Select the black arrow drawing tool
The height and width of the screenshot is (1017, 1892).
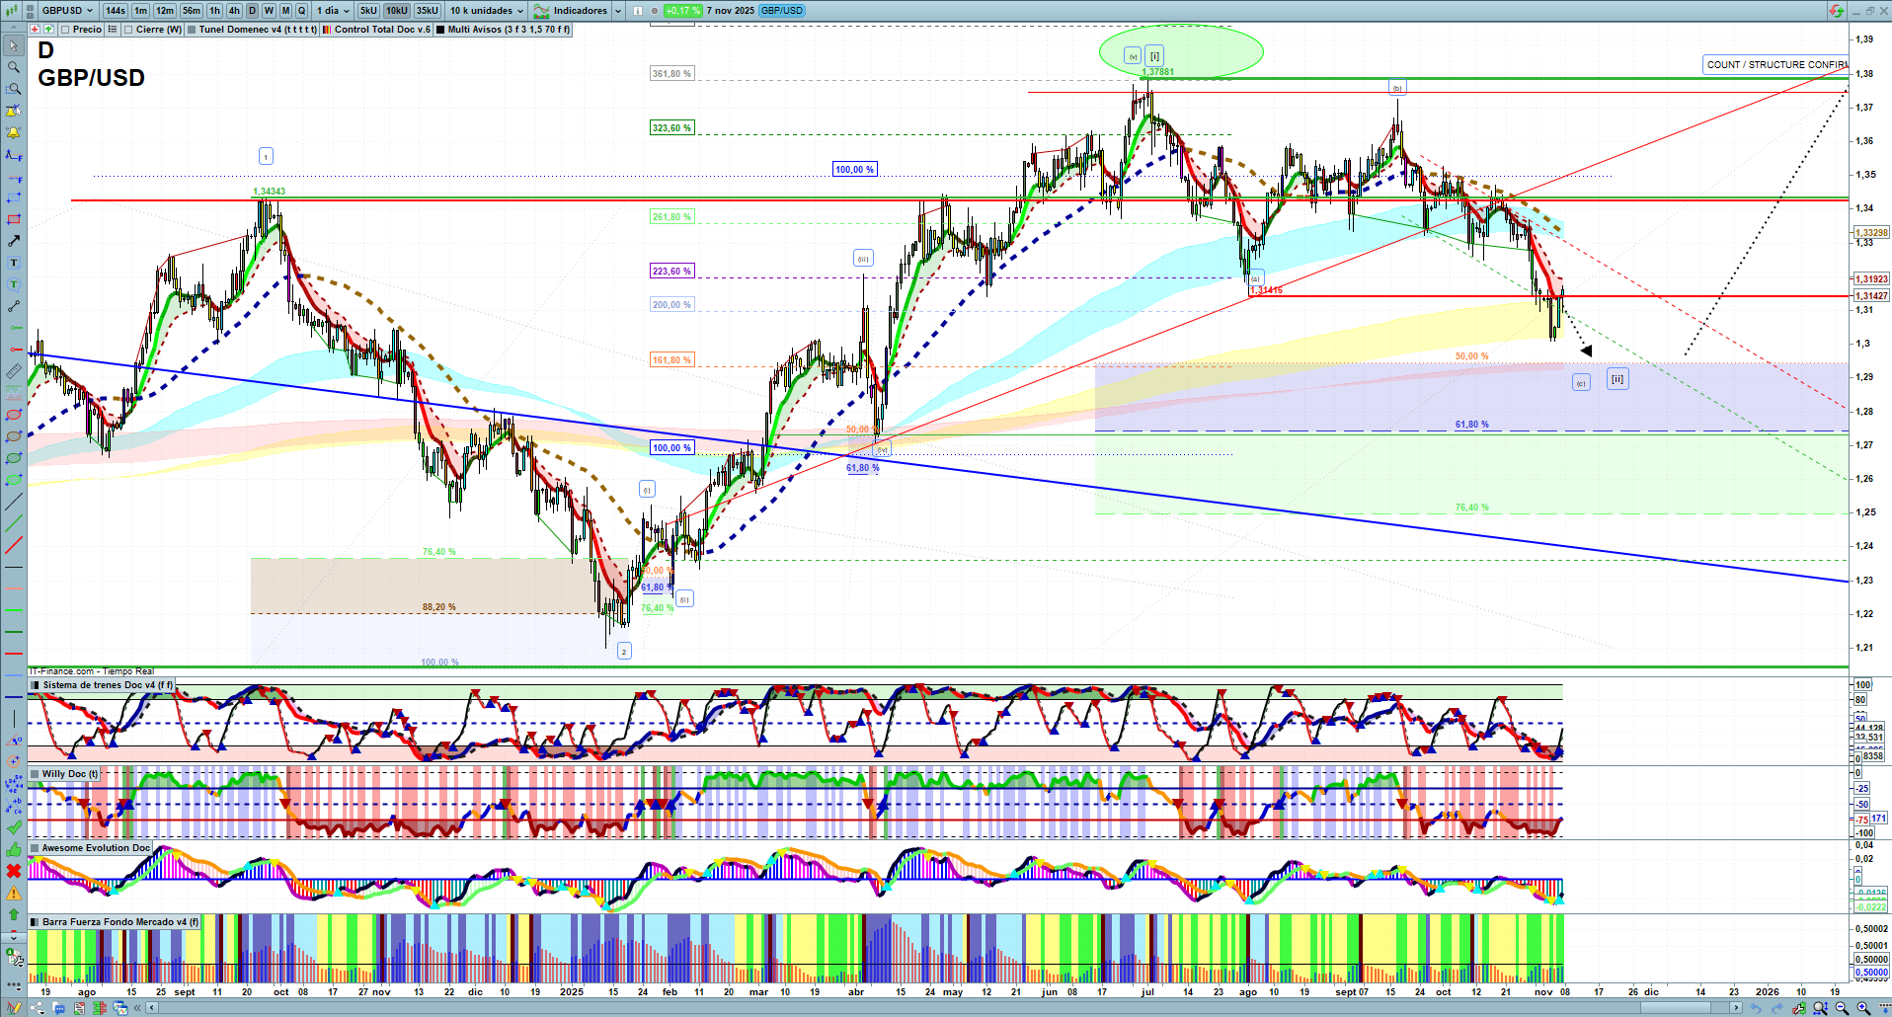(x=14, y=241)
